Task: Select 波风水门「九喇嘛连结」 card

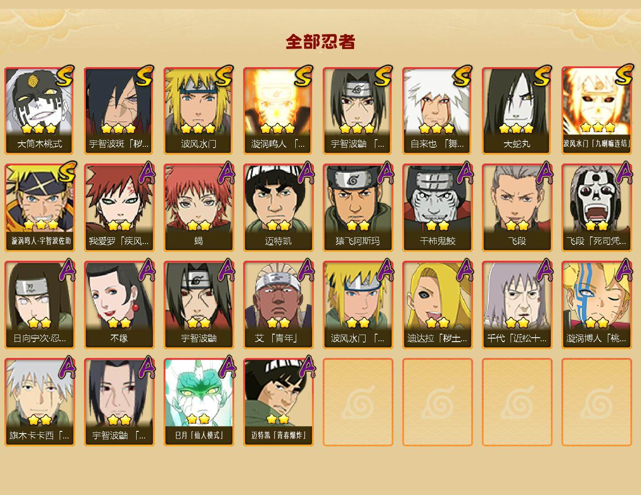Action: [596, 110]
